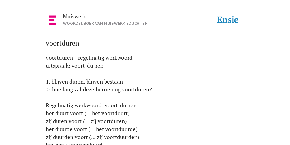The image size is (290, 145).
Task: Click the partially visible 'het heeft voortgeduurd' line
Action: pyautogui.click(x=74, y=144)
